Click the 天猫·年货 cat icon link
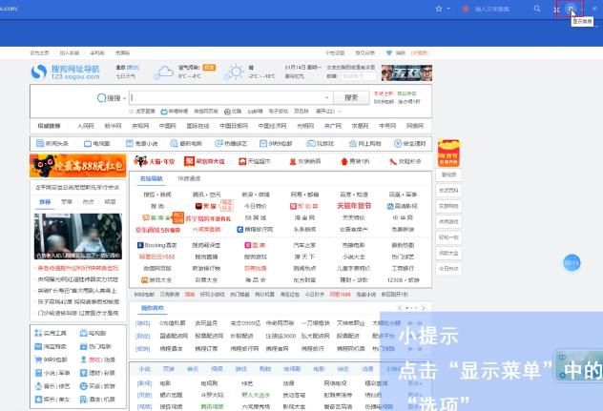603x411 pixels. click(x=155, y=161)
